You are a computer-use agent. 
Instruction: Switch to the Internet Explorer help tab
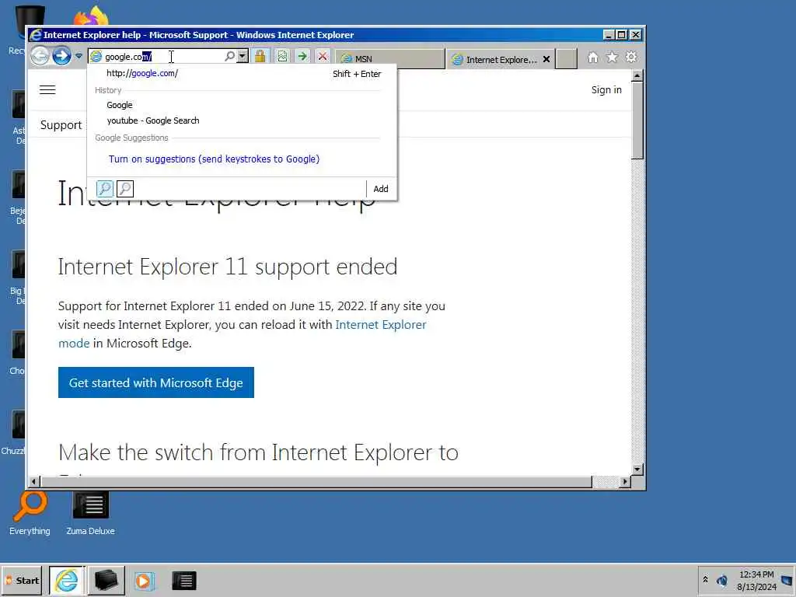click(495, 59)
